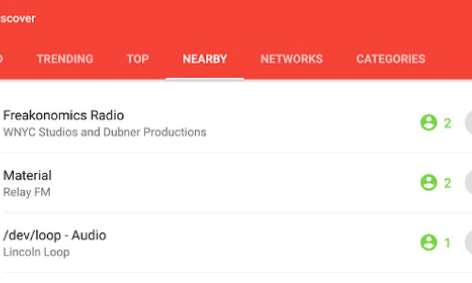The width and height of the screenshot is (472, 283).
Task: Click listener count 1 on /dev/loop row
Action: tap(447, 243)
